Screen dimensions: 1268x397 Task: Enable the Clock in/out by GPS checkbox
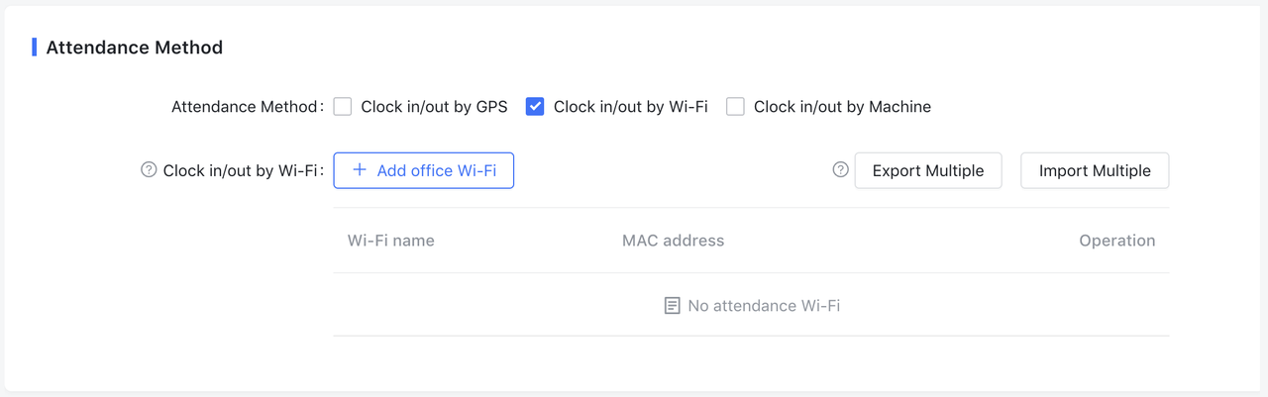[343, 107]
